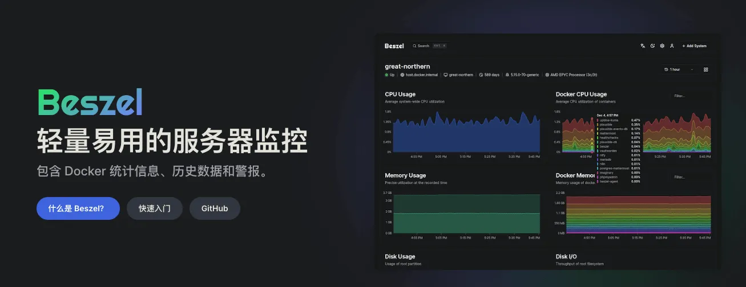Open the user account icon

coord(672,46)
